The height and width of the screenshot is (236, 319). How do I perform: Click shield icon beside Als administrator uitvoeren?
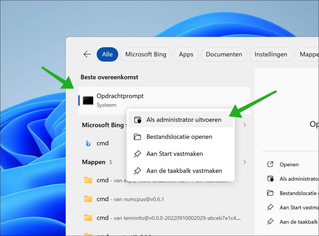137,120
